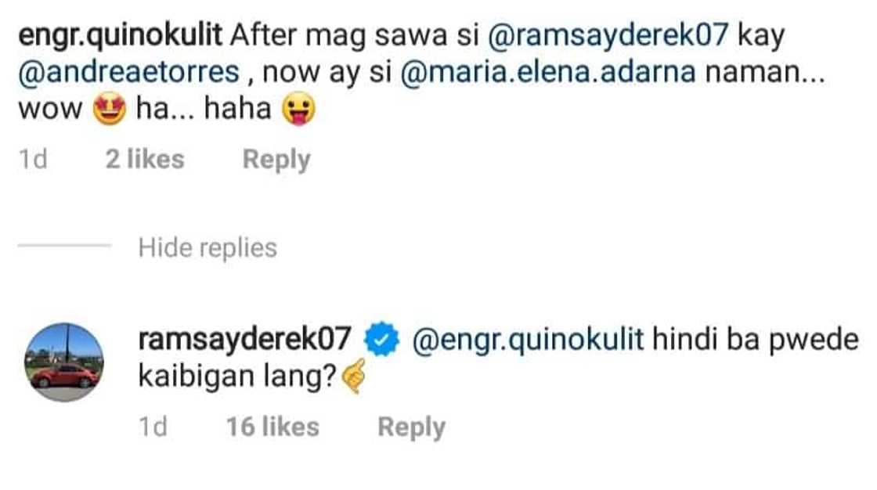The image size is (877, 490).
Task: Click the blue verified badge next to ramsayderek07
Action: (381, 339)
